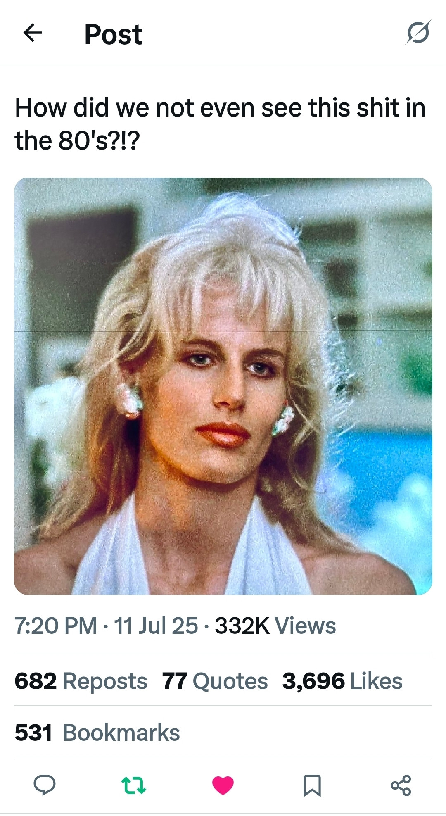This screenshot has height=816, width=446.
Task: Undo the repost via green arrows icon
Action: (x=134, y=785)
